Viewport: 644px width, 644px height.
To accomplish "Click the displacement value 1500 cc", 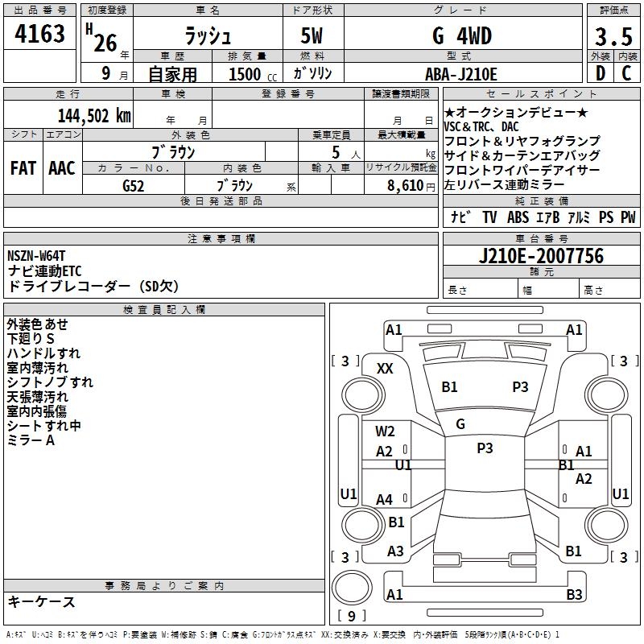I will (253, 74).
